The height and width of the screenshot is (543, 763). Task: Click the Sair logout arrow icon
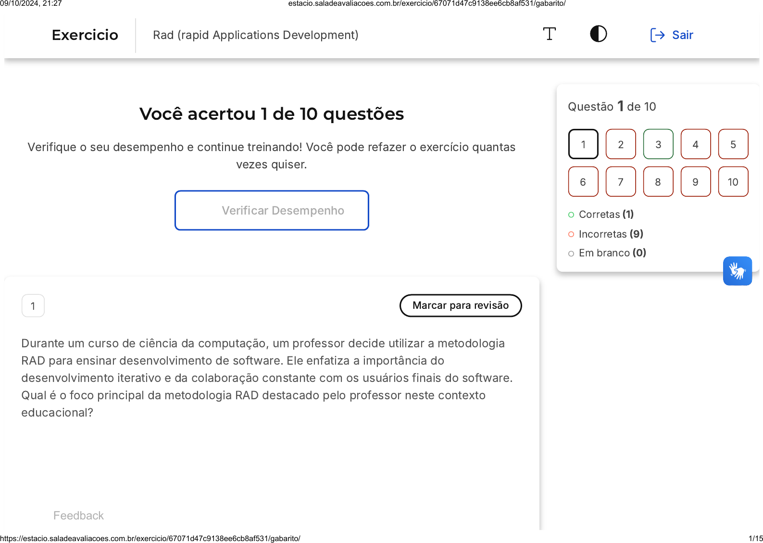657,35
